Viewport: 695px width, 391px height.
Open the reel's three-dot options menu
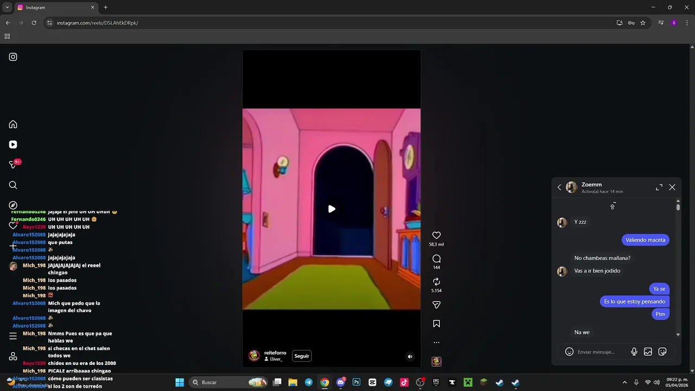click(437, 343)
